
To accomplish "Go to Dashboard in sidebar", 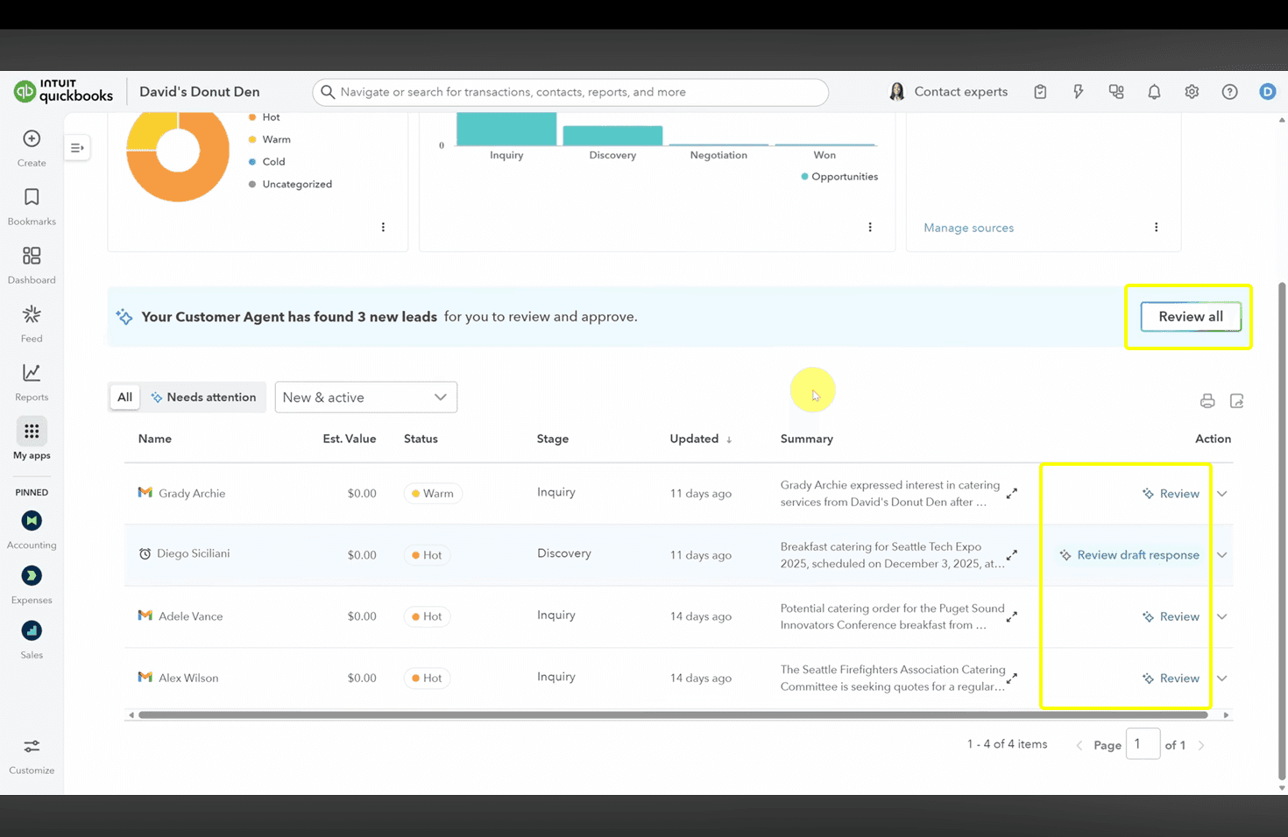I will tap(32, 265).
